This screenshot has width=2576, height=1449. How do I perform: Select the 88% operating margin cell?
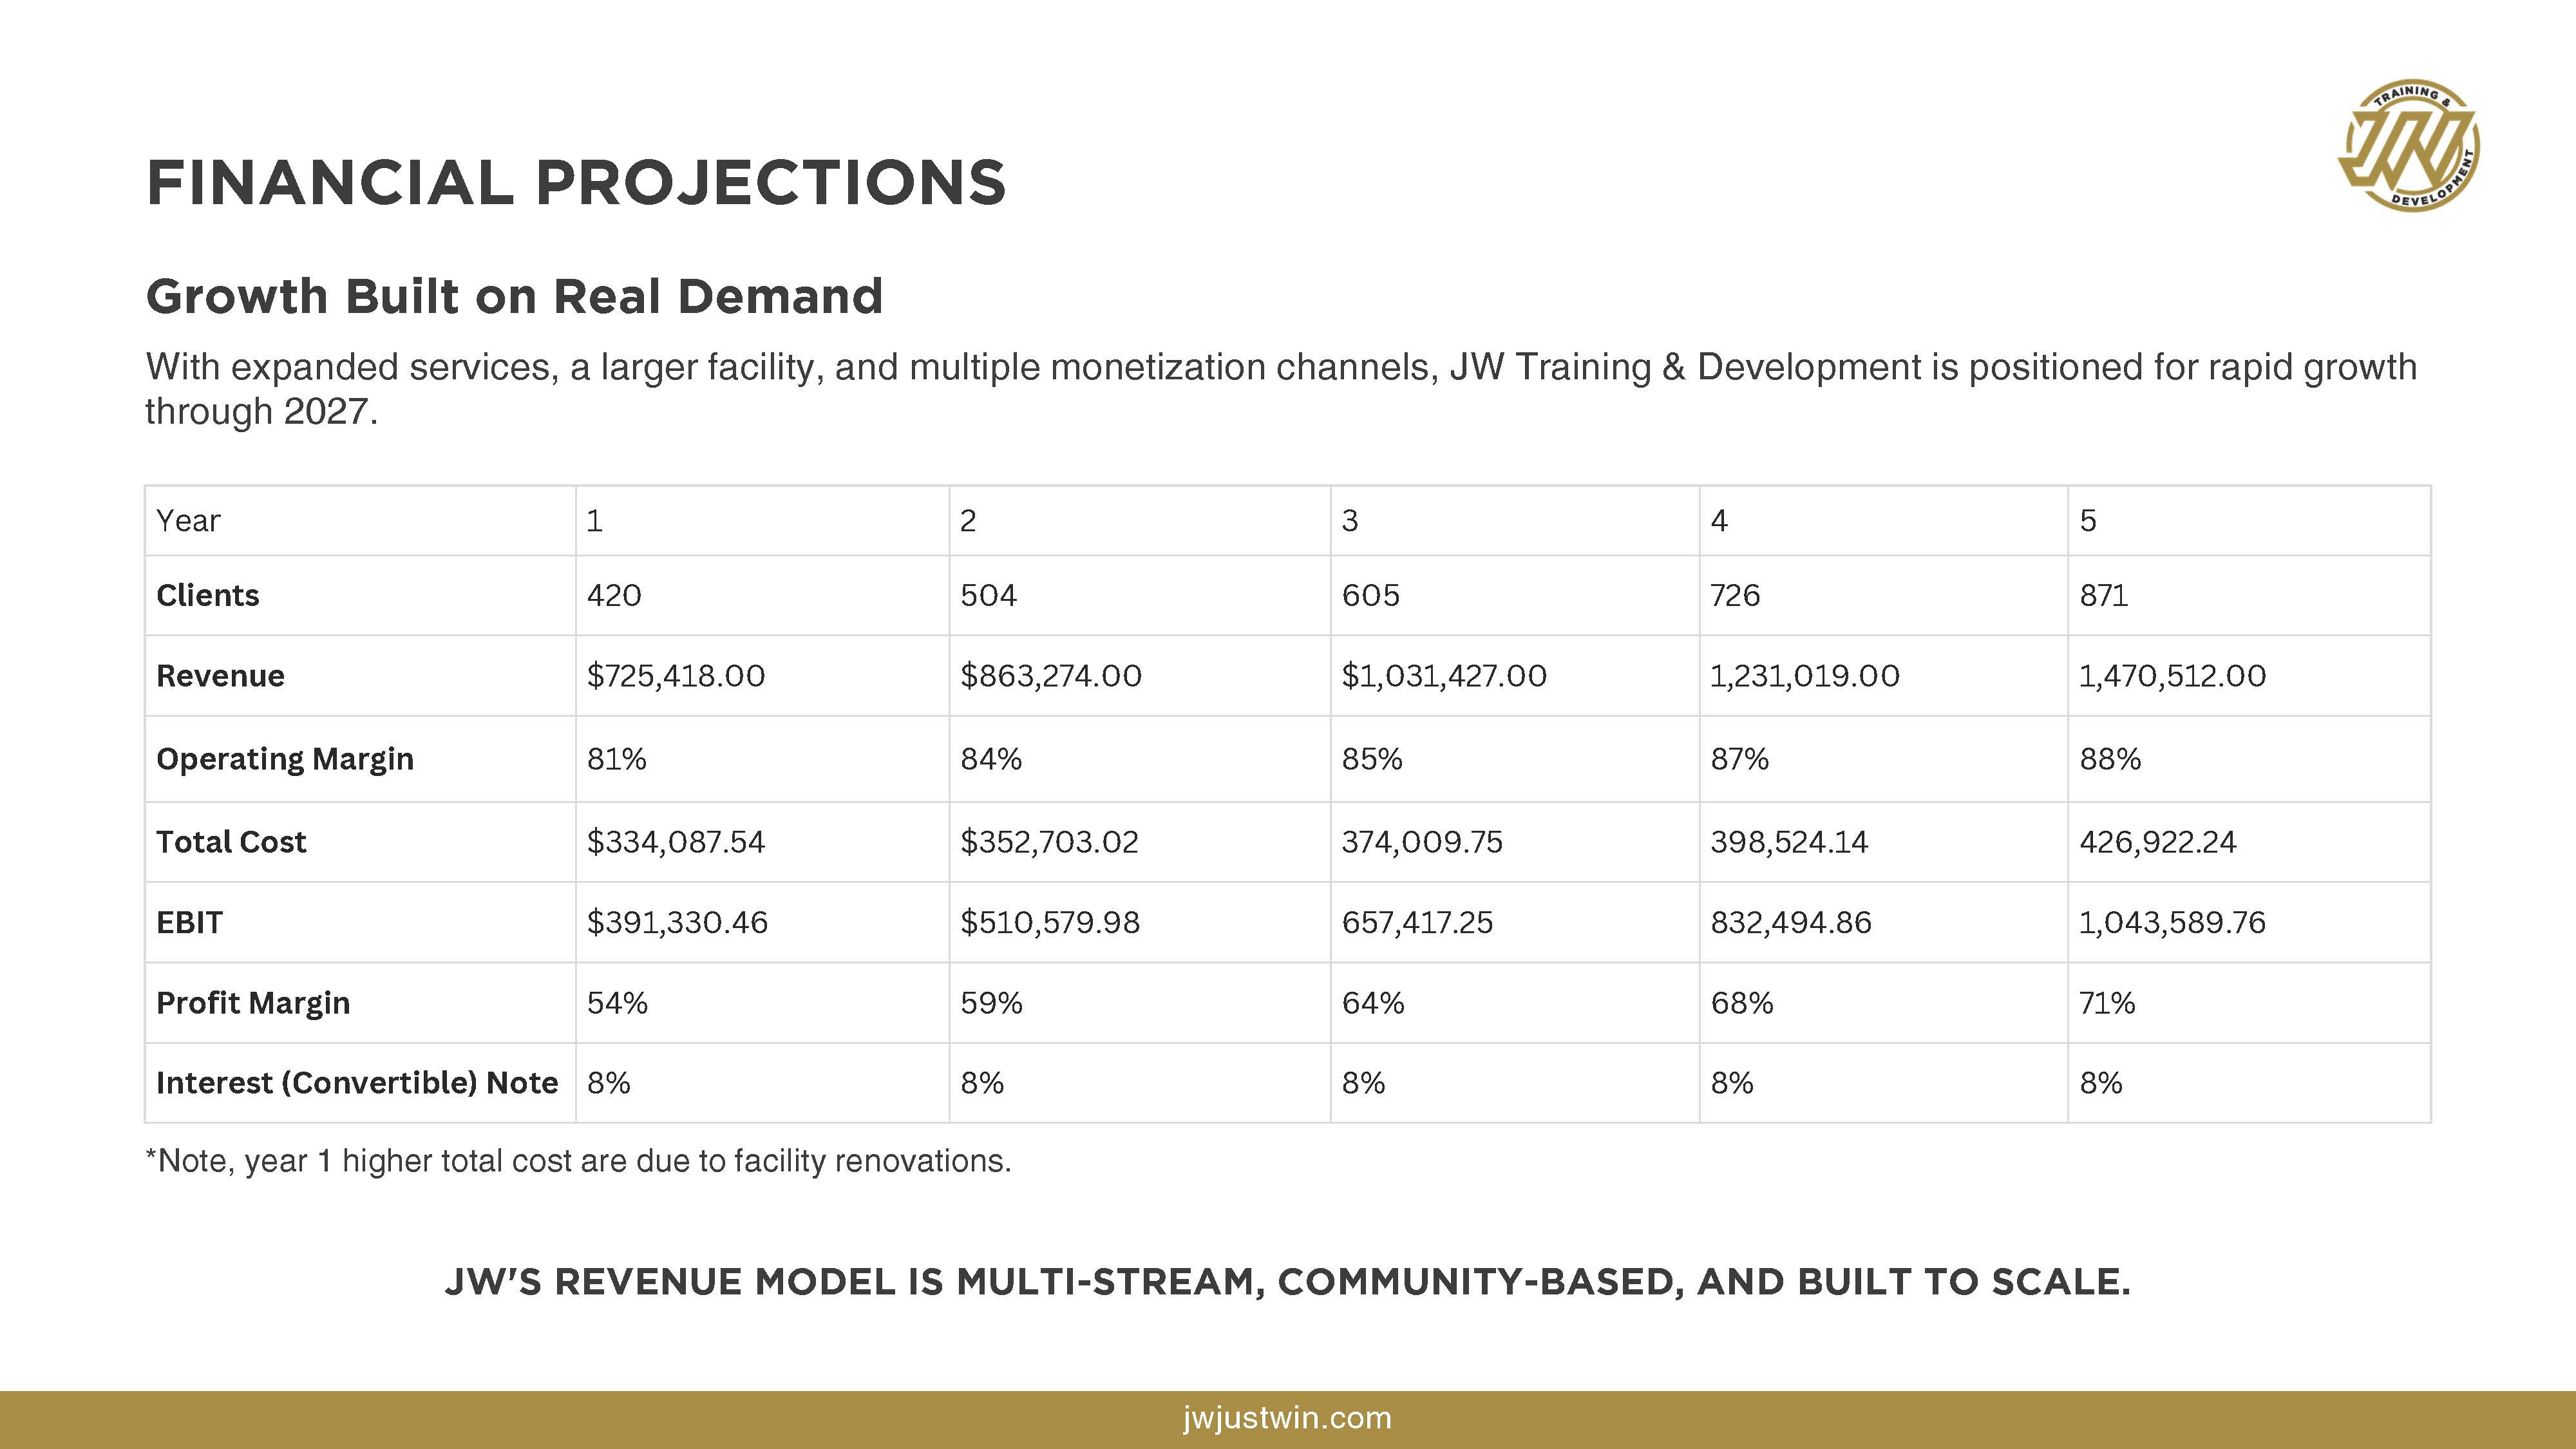[x=2110, y=759]
